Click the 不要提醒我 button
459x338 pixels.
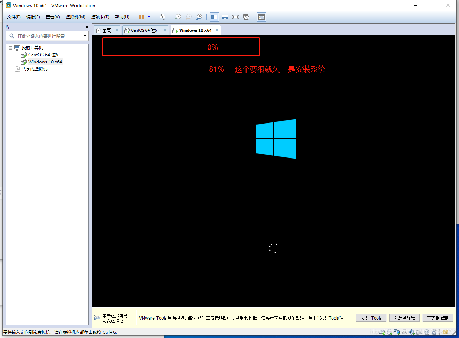click(438, 318)
